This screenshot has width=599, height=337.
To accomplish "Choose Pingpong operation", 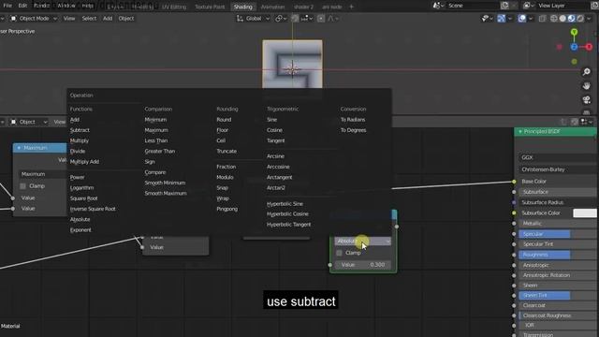I will point(226,209).
